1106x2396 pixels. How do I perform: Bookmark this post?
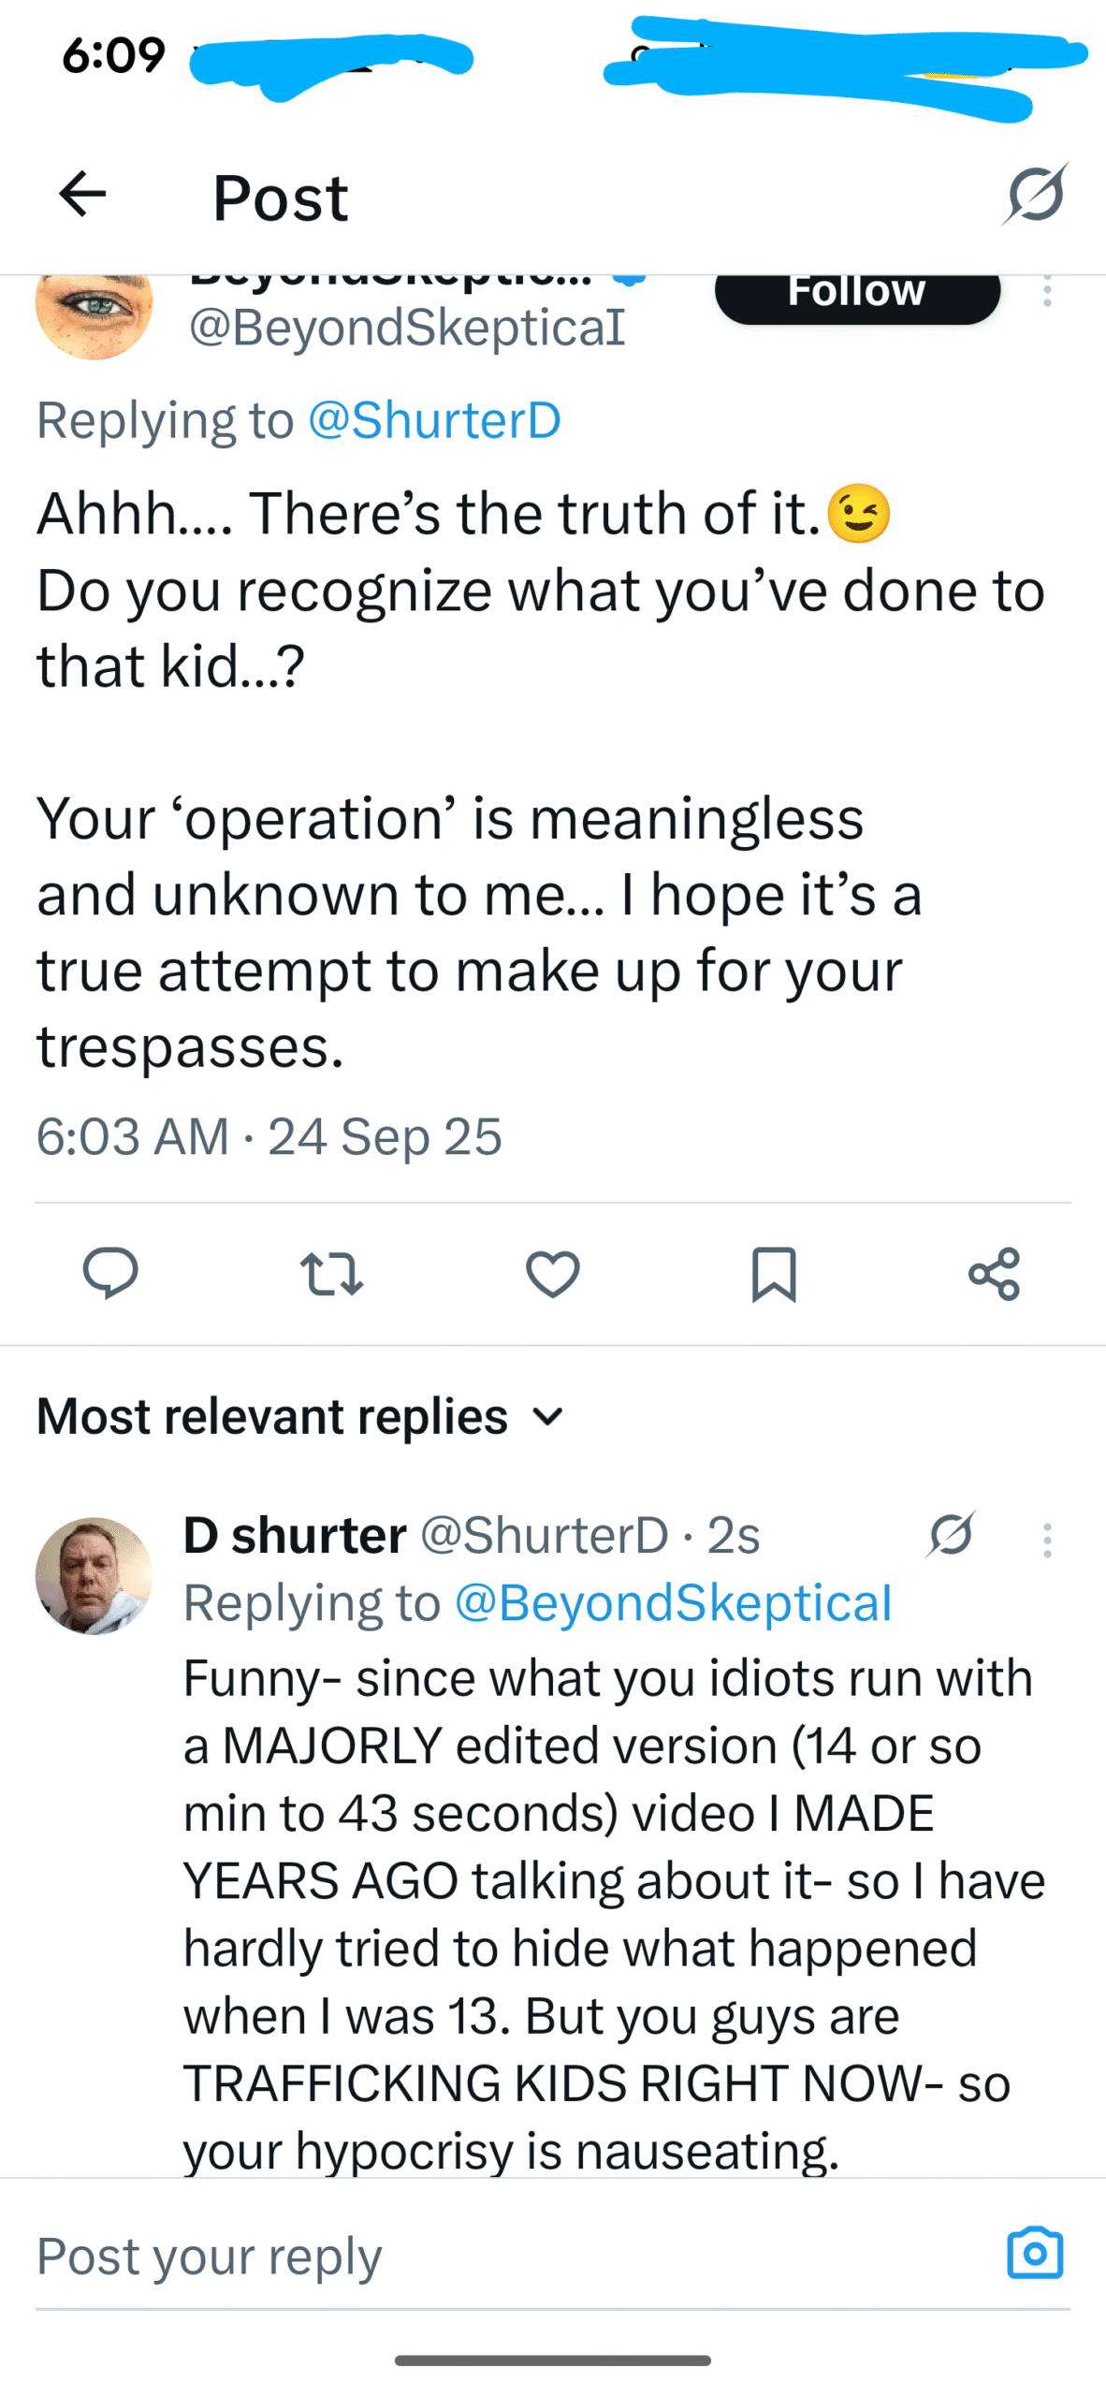(774, 1273)
